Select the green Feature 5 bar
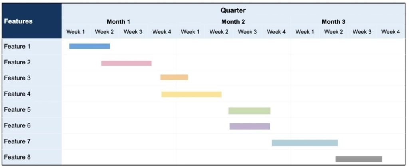Image resolution: width=409 pixels, height=168 pixels. tap(250, 111)
